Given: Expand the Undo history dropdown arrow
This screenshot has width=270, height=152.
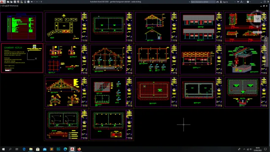Looking at the screenshot, I should click(x=34, y=2).
